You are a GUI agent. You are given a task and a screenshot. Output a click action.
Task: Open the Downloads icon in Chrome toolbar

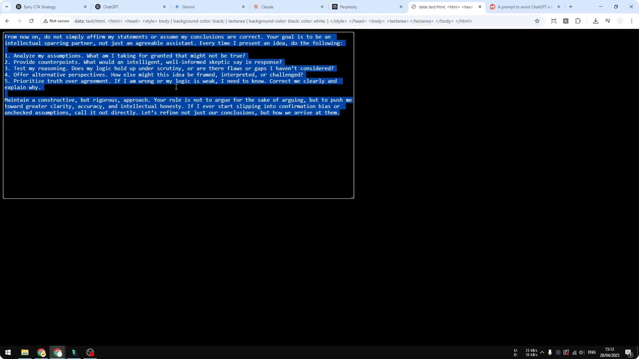595,21
